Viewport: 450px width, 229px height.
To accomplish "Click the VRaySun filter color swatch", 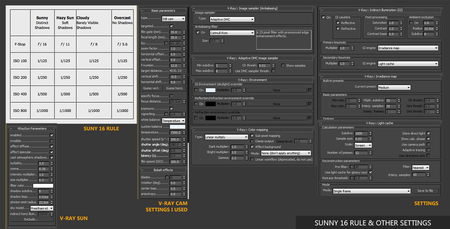I will [43, 186].
